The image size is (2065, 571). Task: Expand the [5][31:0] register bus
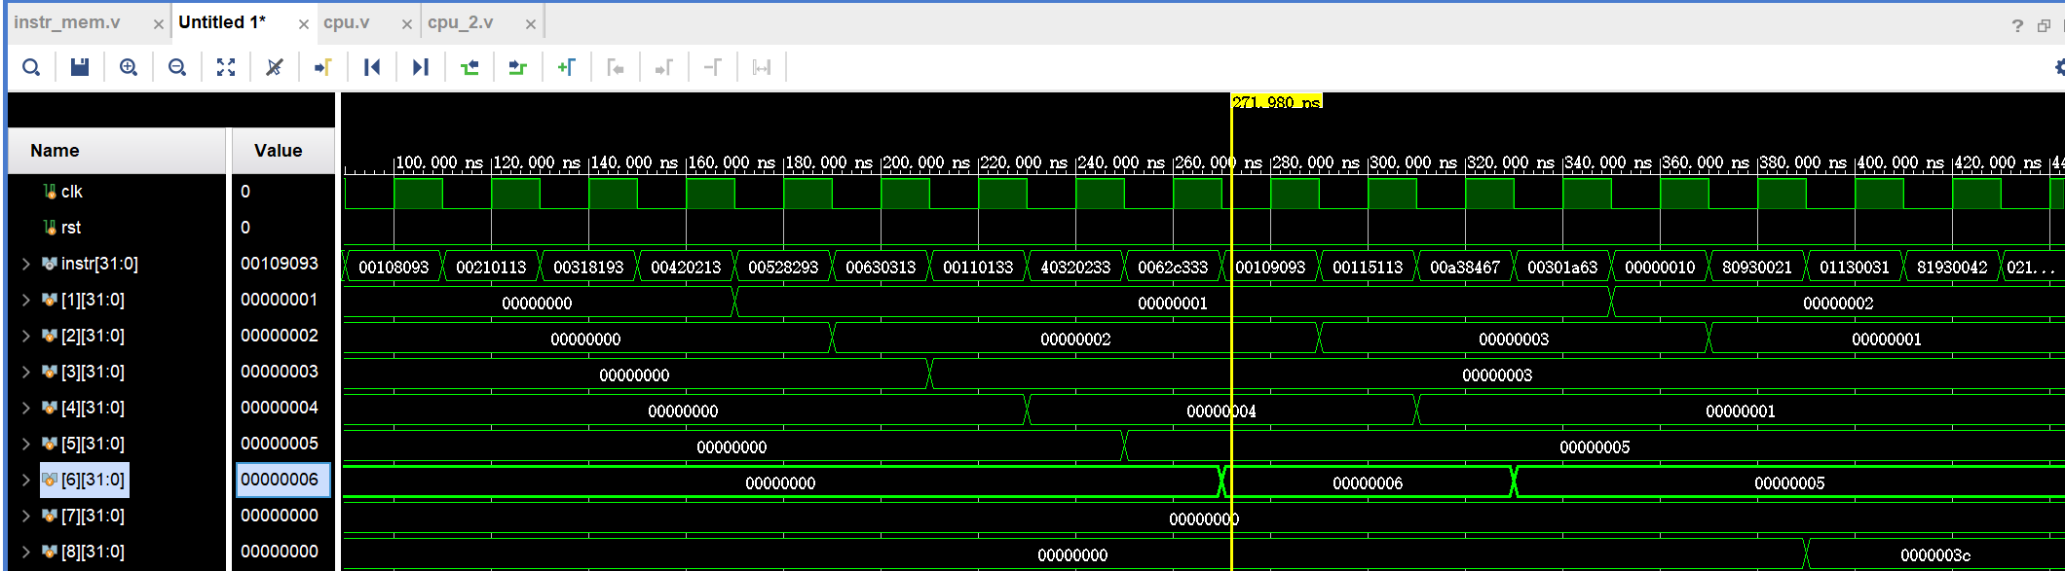(x=25, y=444)
